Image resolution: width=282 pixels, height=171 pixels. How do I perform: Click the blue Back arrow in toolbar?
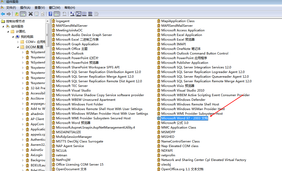pos(3,14)
